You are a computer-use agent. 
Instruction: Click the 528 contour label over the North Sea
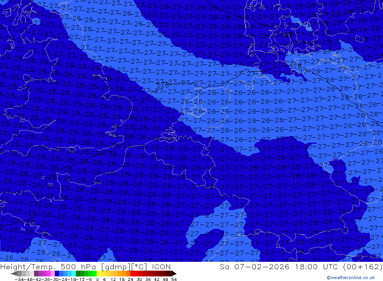click(163, 85)
